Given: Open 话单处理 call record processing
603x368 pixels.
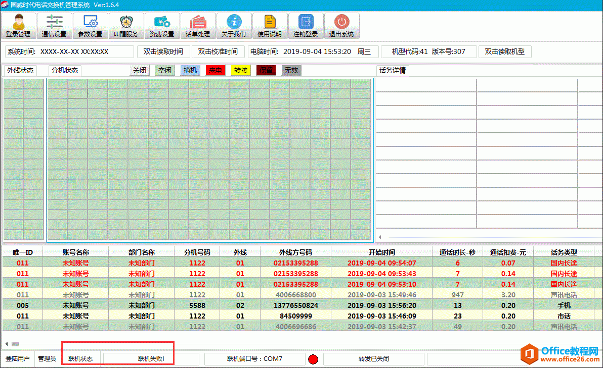Looking at the screenshot, I should tap(198, 25).
